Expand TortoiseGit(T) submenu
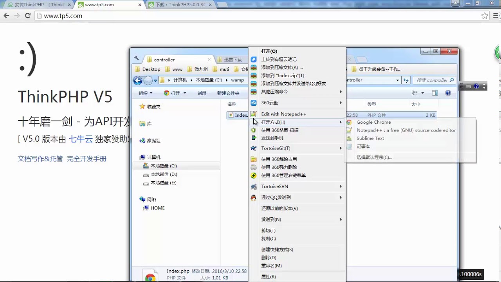The image size is (501, 282). [297, 148]
